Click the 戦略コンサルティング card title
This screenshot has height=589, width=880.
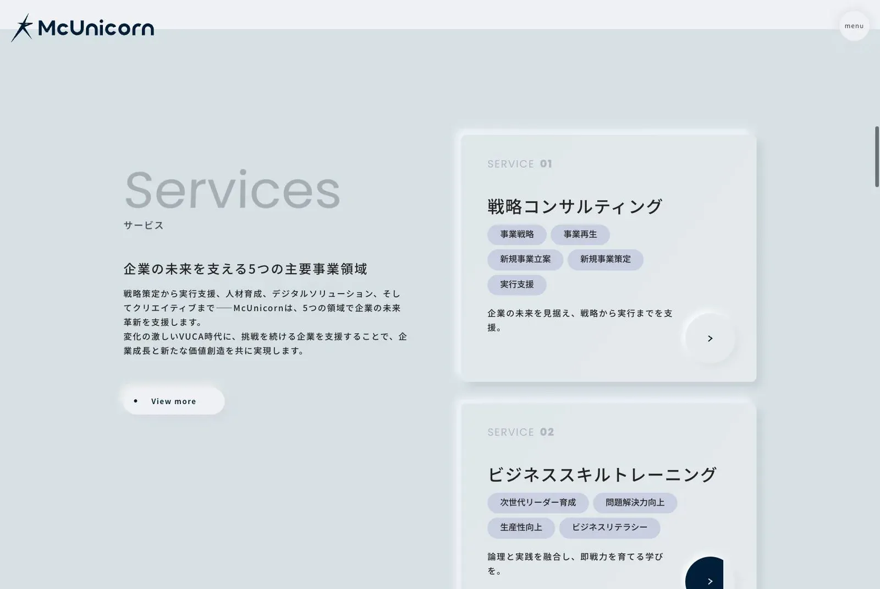[575, 206]
